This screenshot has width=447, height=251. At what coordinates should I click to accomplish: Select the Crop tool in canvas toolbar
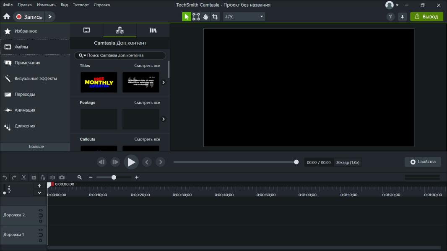coord(215,17)
